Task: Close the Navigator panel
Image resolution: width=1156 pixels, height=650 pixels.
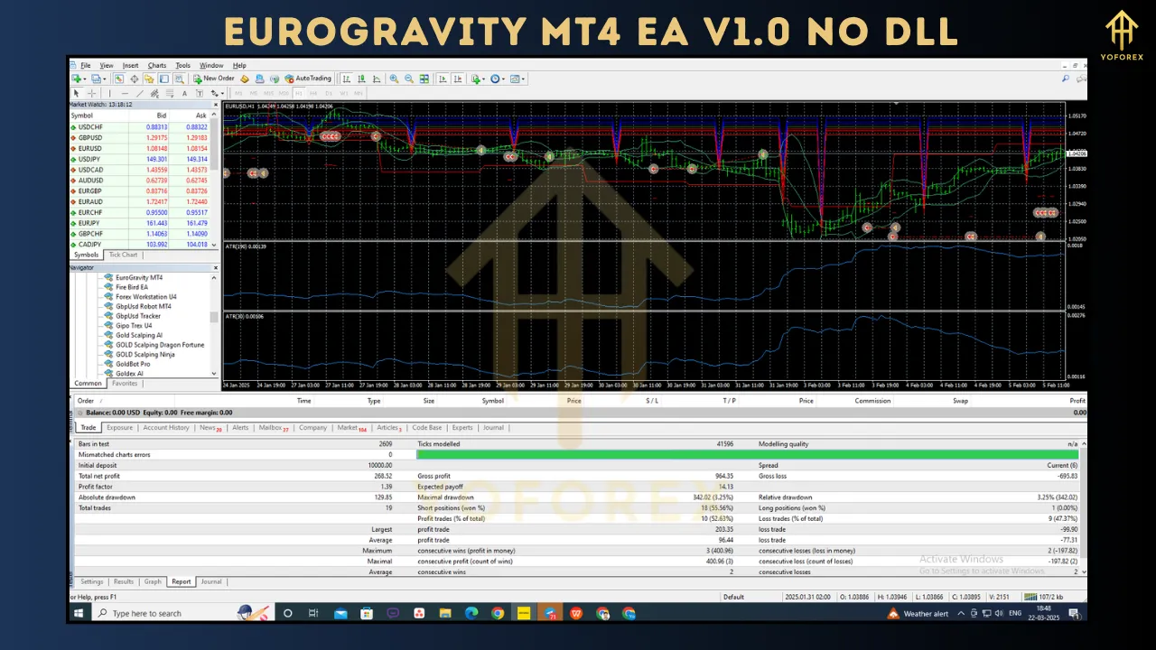Action: (x=215, y=268)
